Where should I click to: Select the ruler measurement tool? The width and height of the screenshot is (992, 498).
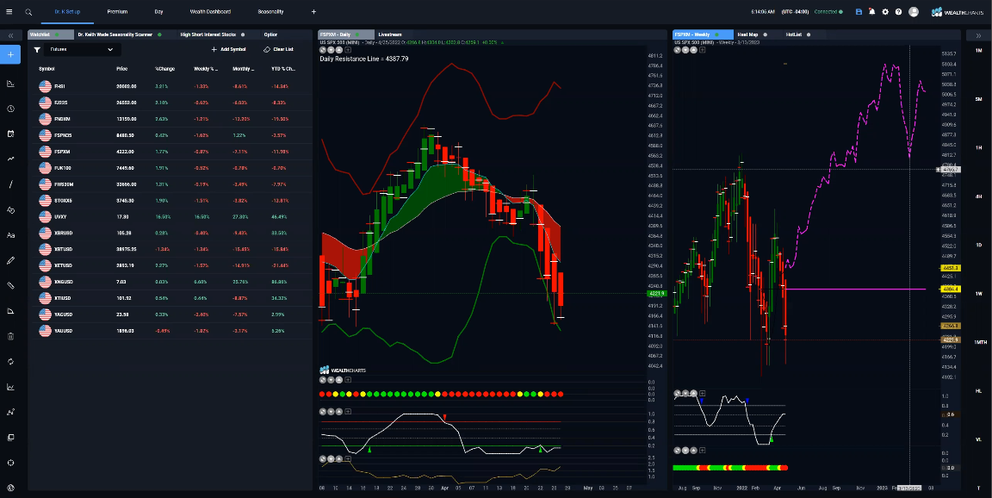click(10, 285)
